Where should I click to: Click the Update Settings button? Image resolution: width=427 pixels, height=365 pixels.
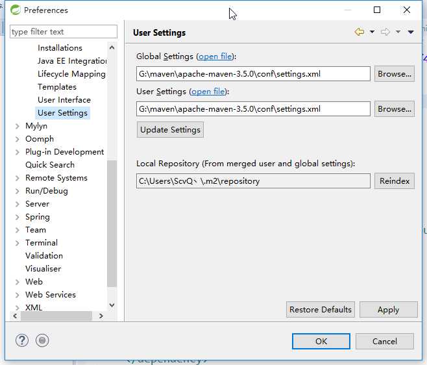coord(170,130)
